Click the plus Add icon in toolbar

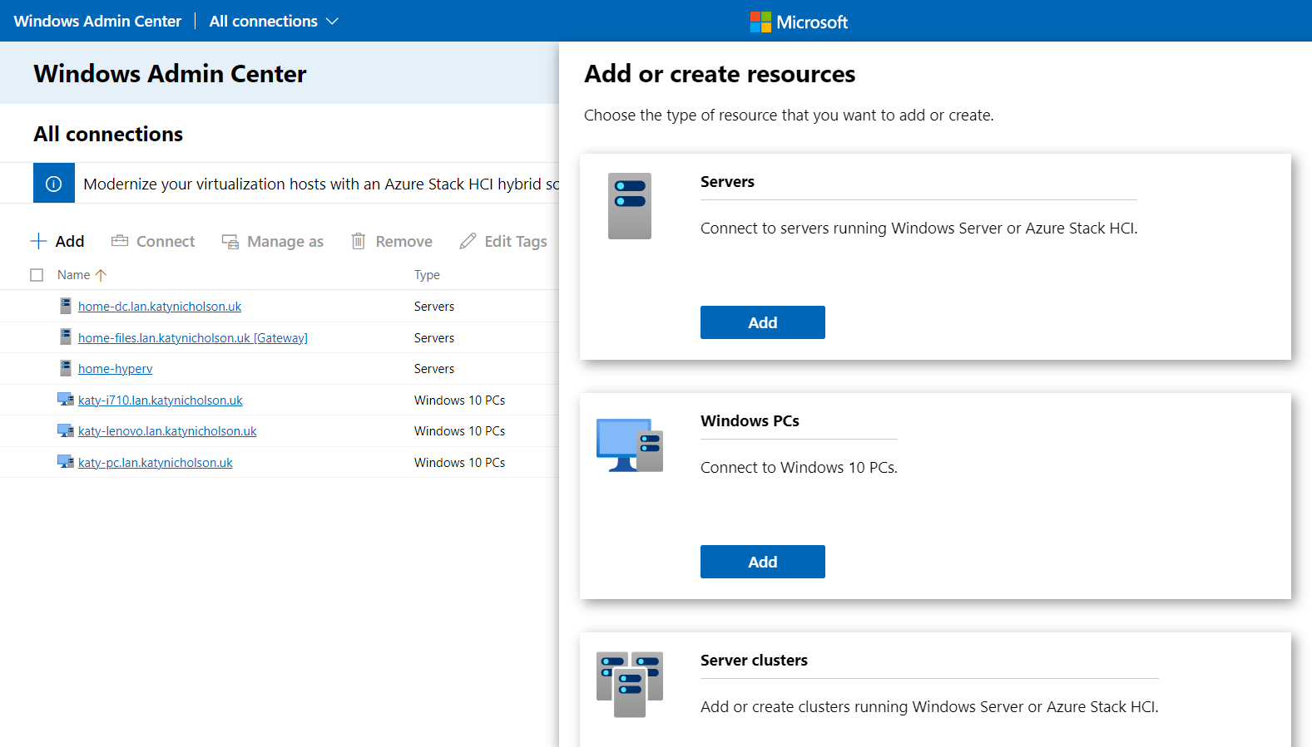tap(38, 241)
